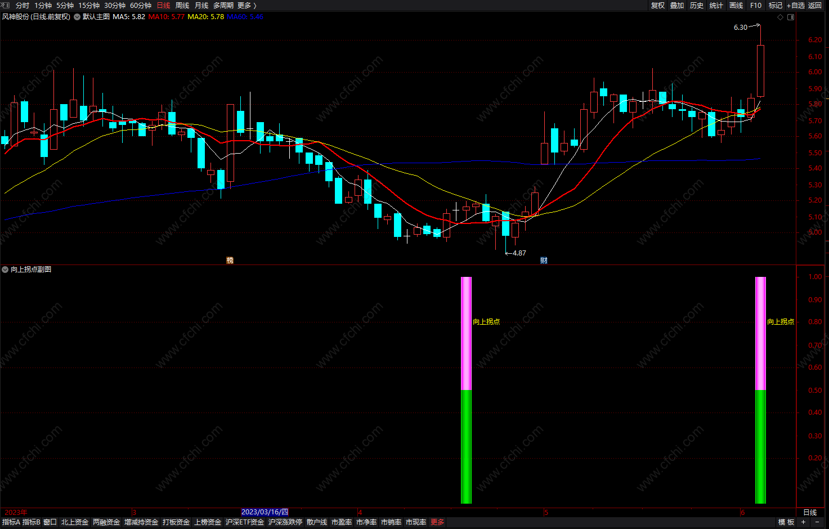Click the tall final candlestick near 6.30
This screenshot has width=829, height=529.
click(760, 71)
